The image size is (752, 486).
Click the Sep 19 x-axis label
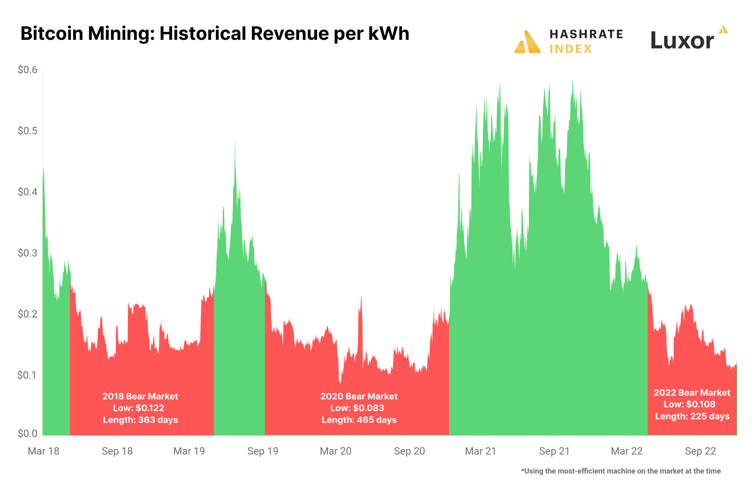point(263,451)
